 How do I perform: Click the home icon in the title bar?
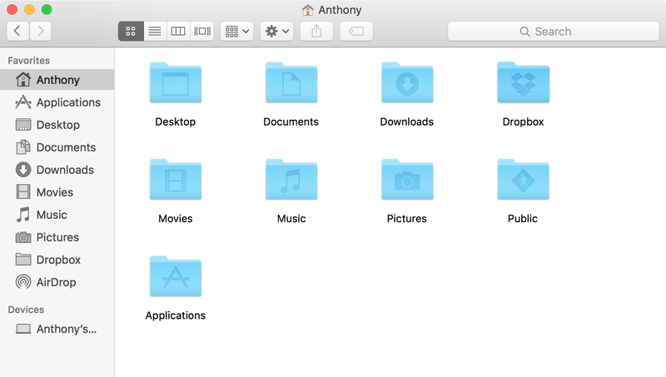pyautogui.click(x=307, y=10)
